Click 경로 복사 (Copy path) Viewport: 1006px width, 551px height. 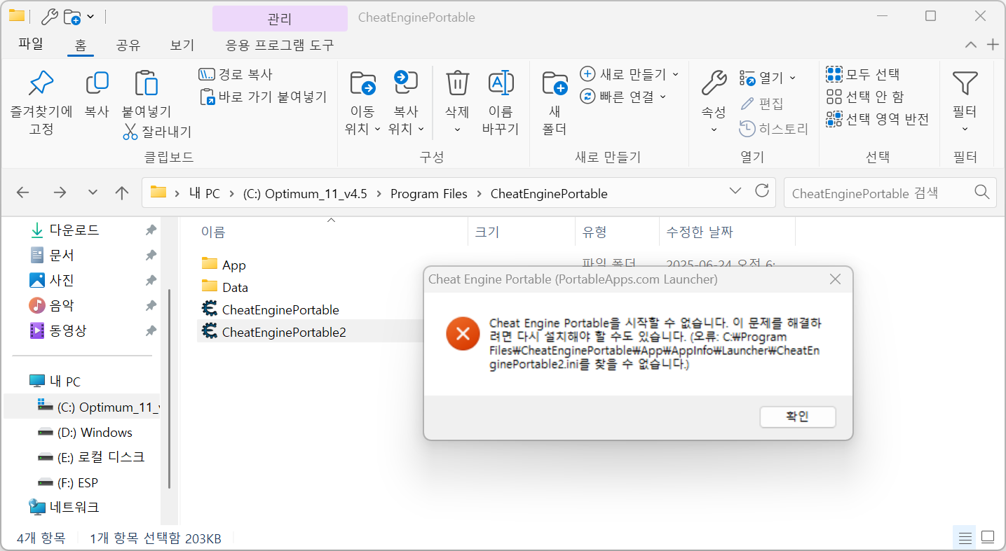(x=236, y=74)
